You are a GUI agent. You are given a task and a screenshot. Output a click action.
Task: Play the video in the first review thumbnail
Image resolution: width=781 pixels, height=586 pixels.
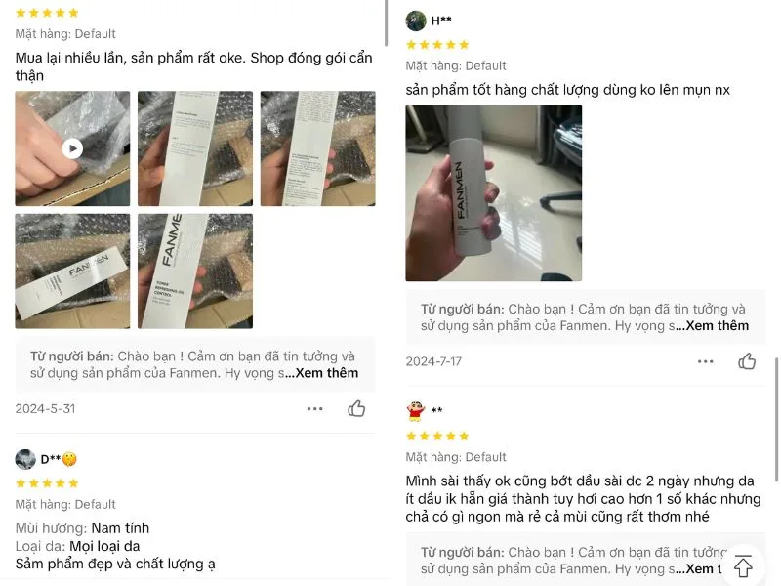(x=72, y=148)
